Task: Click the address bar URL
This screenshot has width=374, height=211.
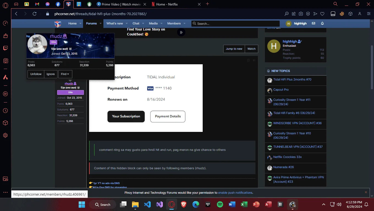Action: click(100, 14)
